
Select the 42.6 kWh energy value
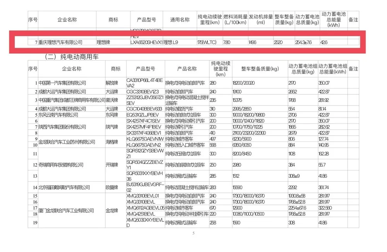click(324, 43)
